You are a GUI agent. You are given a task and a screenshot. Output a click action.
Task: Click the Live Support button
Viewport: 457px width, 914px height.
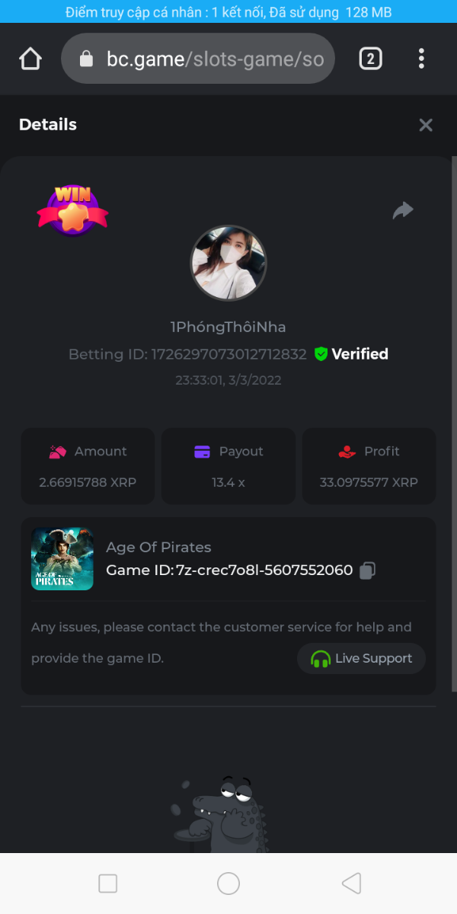pyautogui.click(x=361, y=659)
